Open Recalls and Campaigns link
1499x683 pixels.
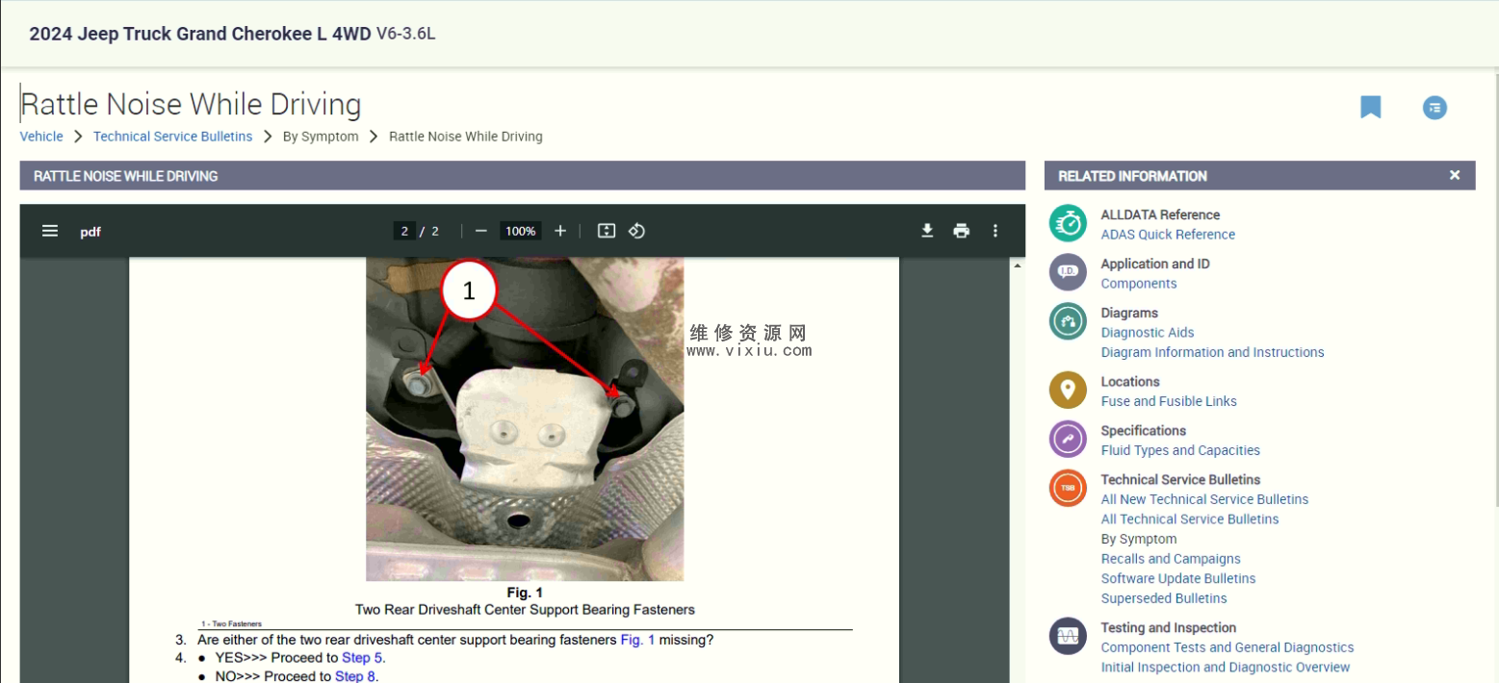coord(1171,559)
